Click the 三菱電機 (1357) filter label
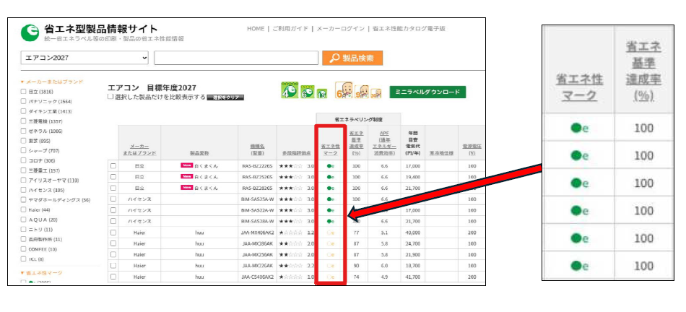Viewport: 686px width, 312px height. coord(45,121)
